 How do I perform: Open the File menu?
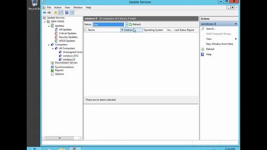(x=49, y=7)
